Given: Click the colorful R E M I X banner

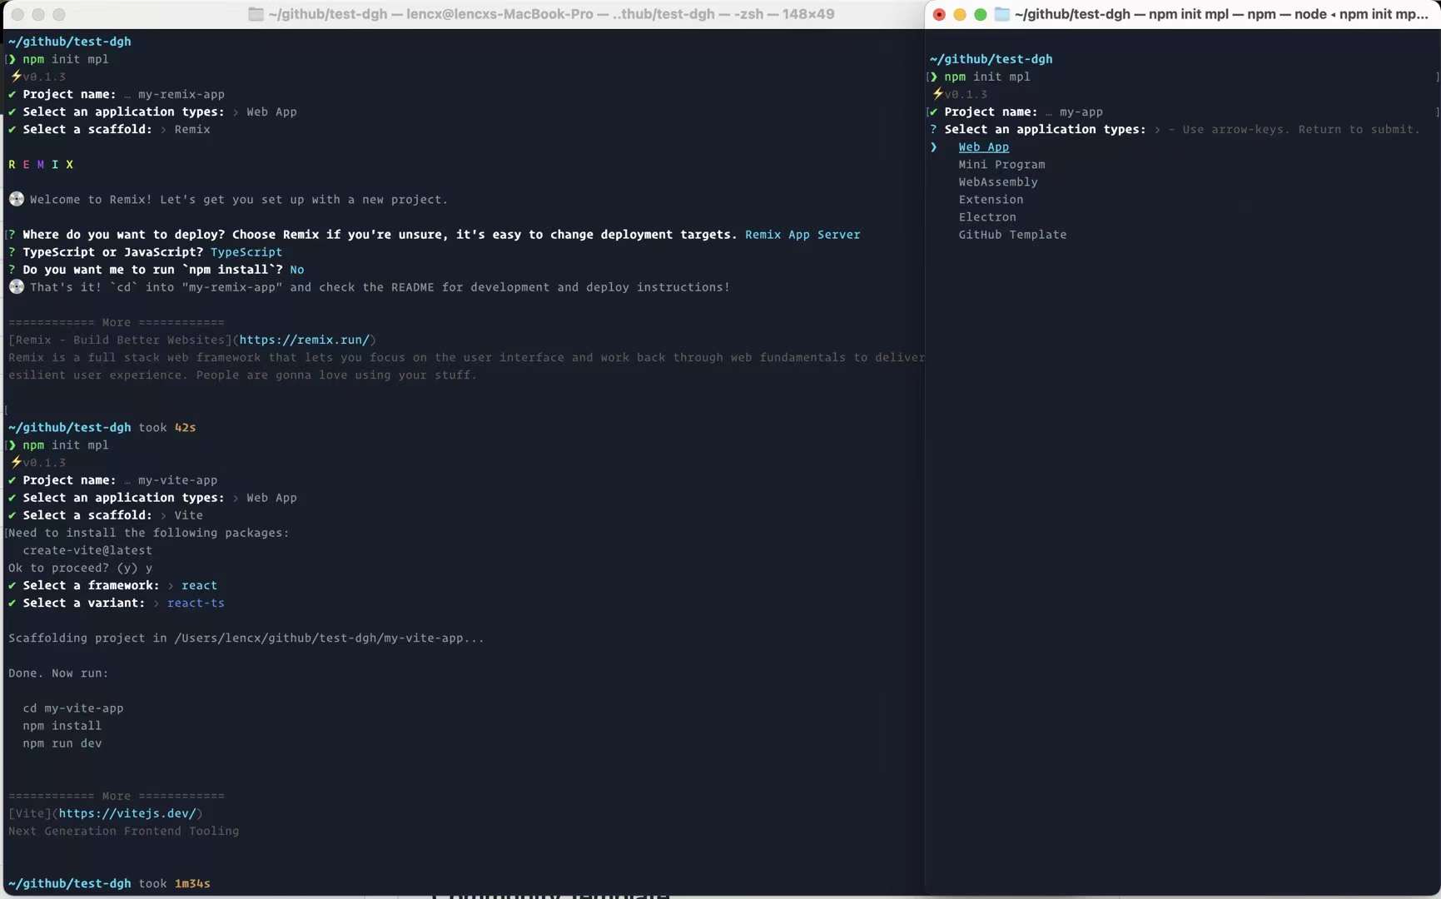Looking at the screenshot, I should [x=41, y=165].
